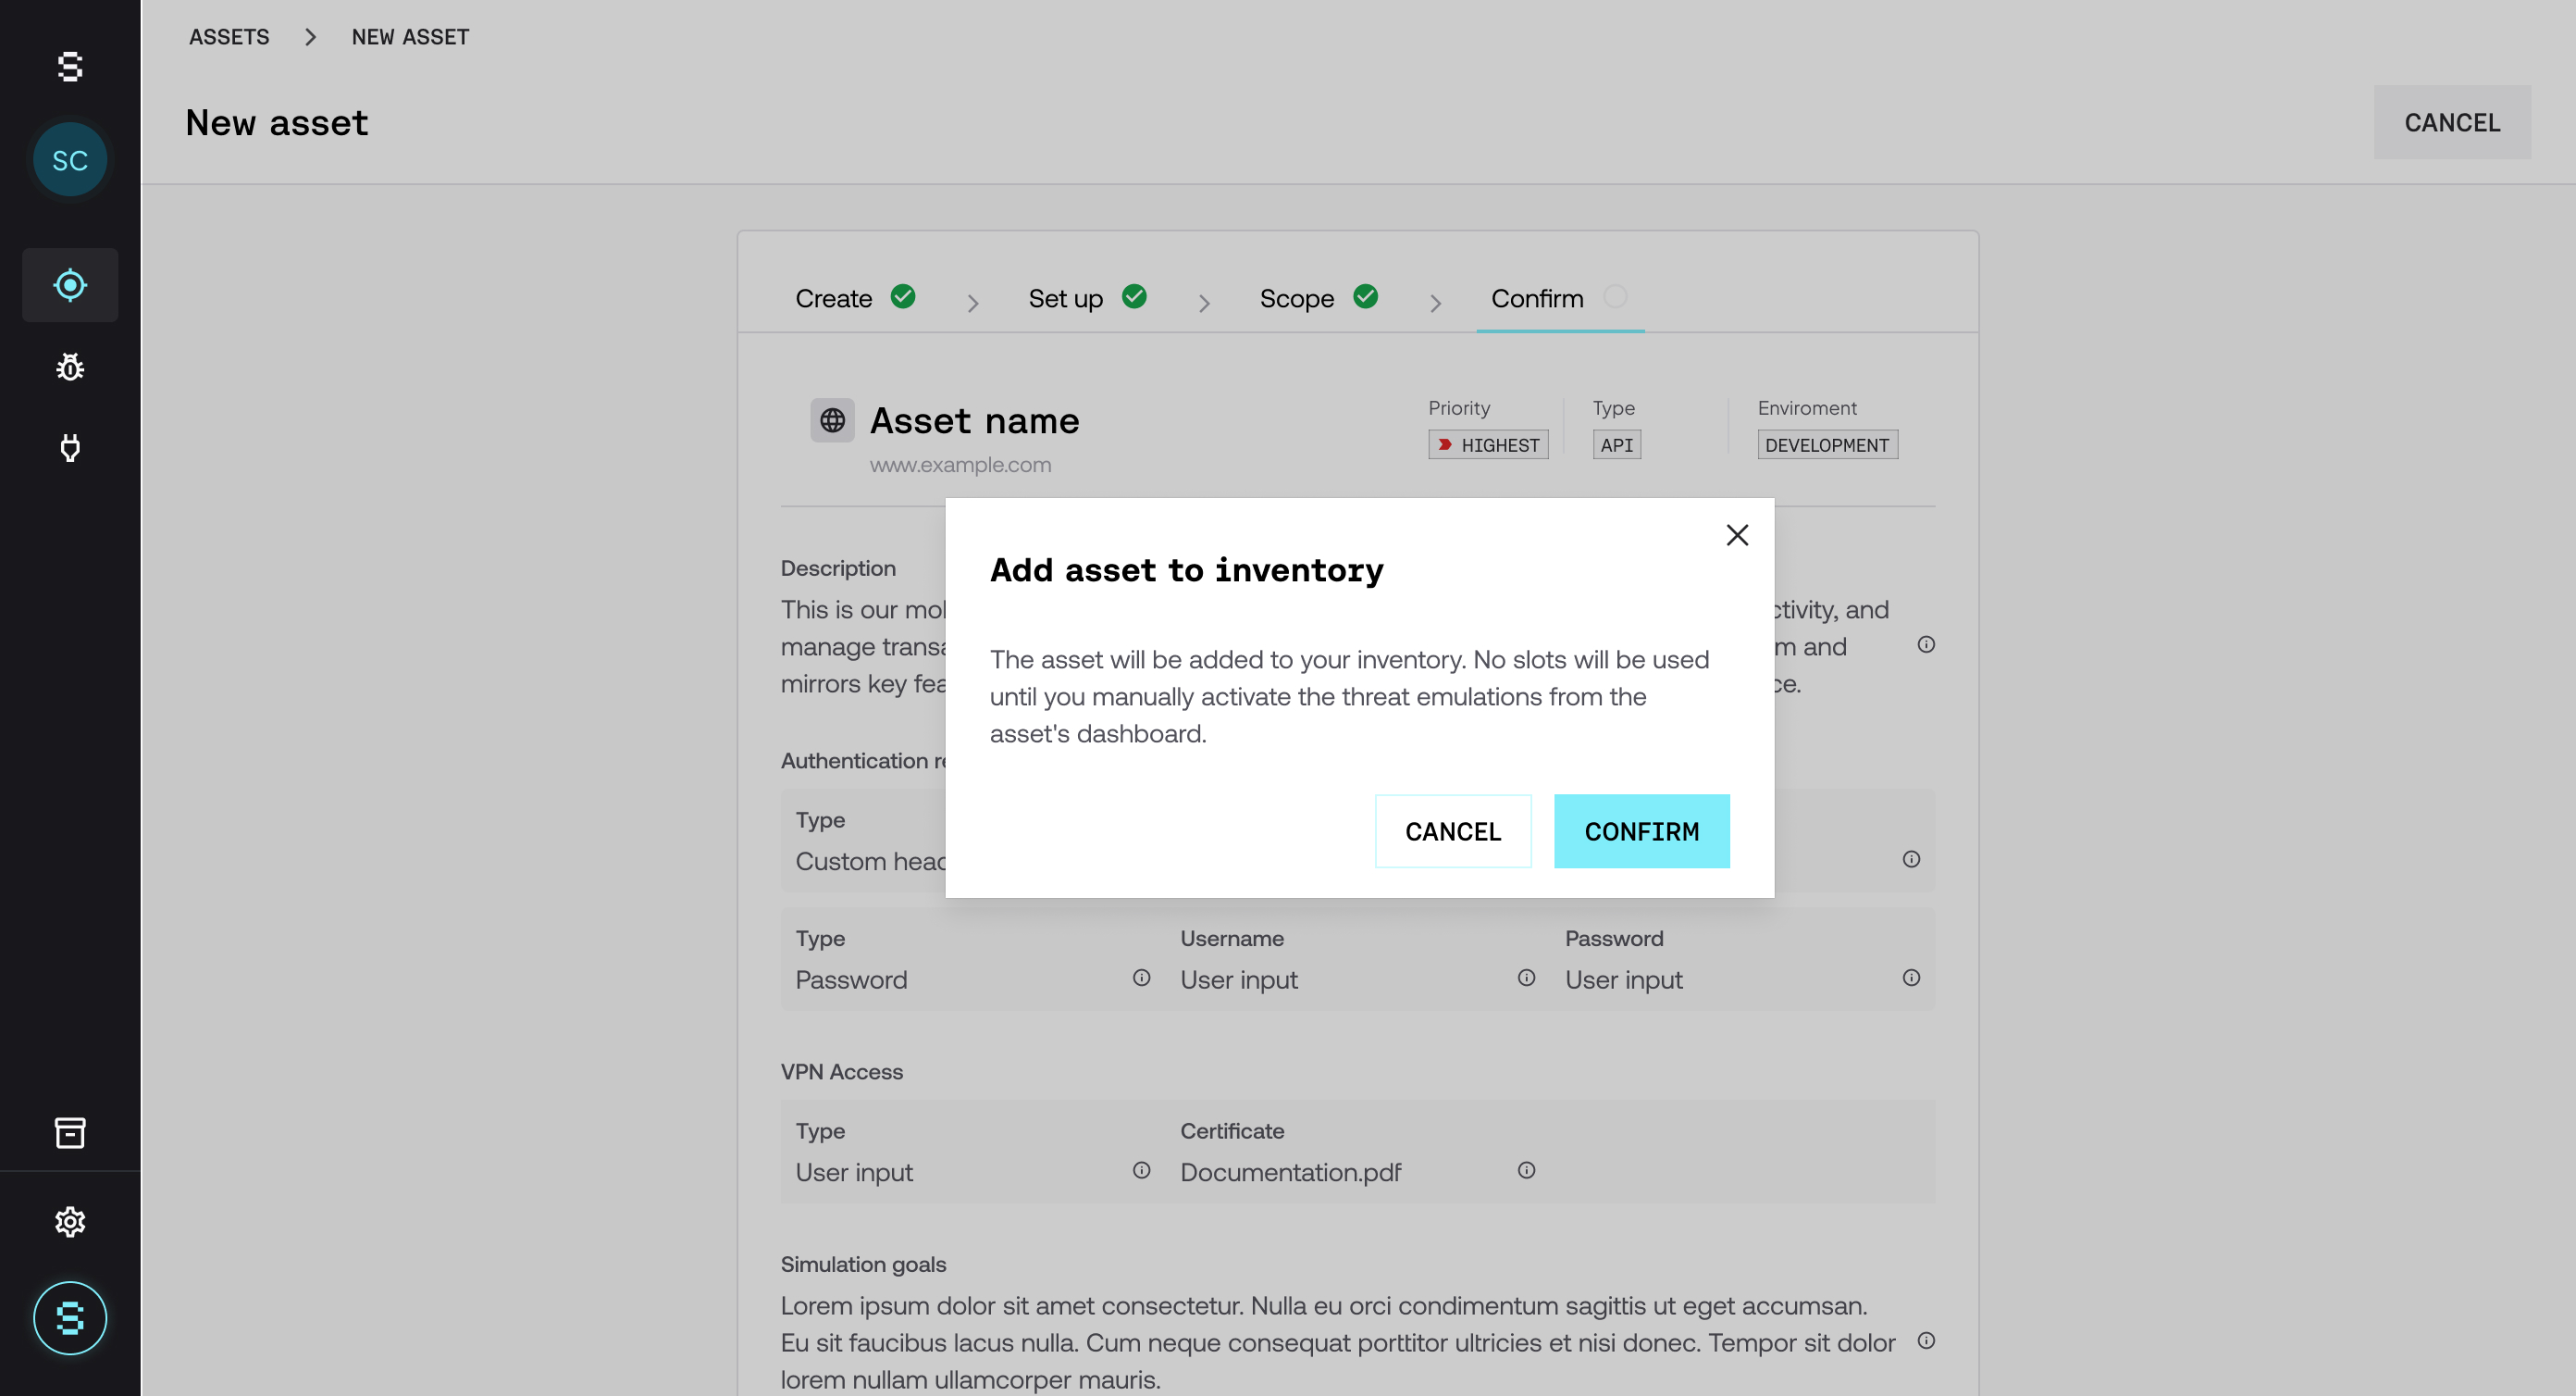Click info icon next to Username User input
2576x1396 pixels.
pos(1526,978)
